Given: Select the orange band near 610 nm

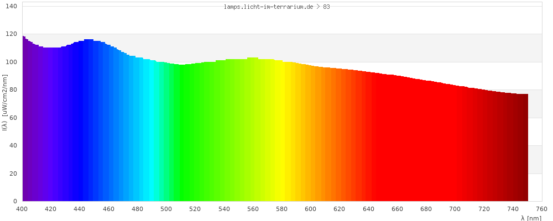Looking at the screenshot, I should [325, 133].
